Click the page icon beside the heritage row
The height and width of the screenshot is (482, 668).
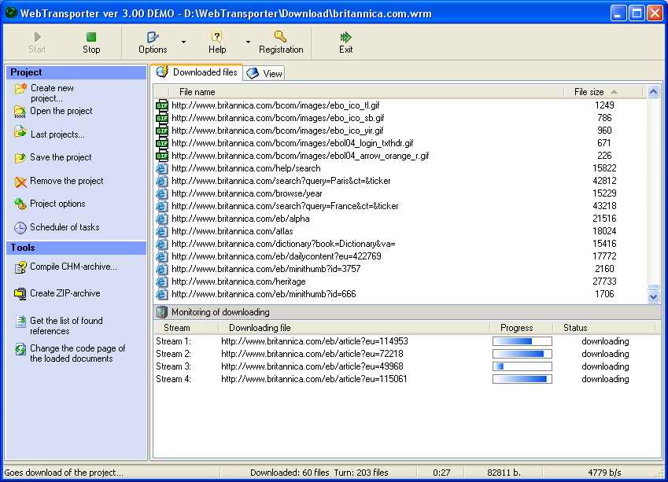(x=162, y=281)
